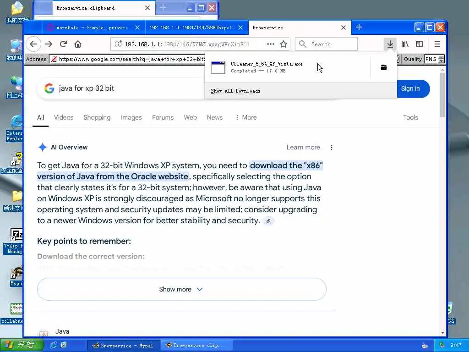Click the Google query box java for xp
469x352 pixels.
pyautogui.click(x=87, y=88)
